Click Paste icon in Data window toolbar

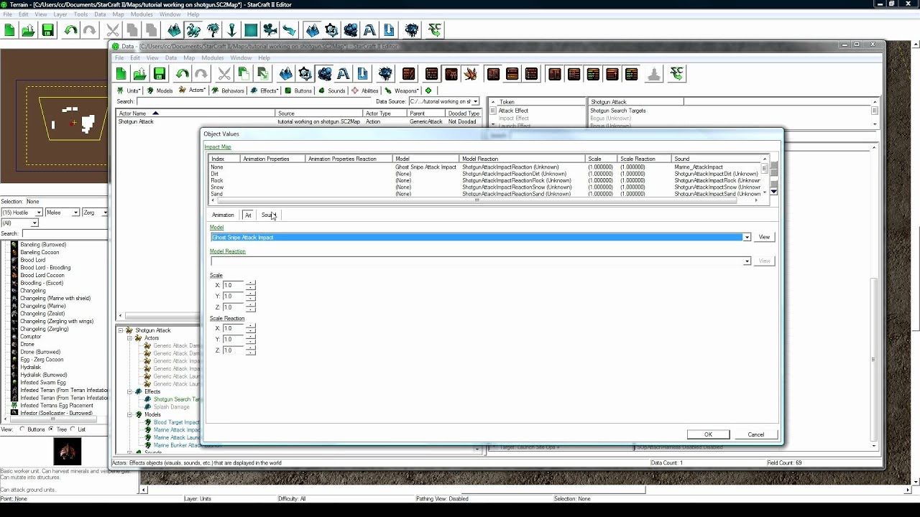click(x=262, y=73)
